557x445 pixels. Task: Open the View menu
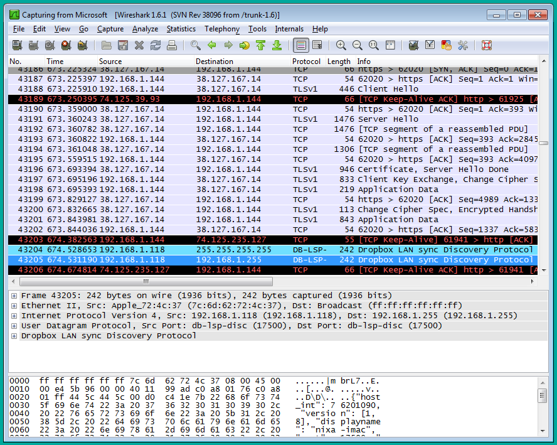click(x=62, y=29)
